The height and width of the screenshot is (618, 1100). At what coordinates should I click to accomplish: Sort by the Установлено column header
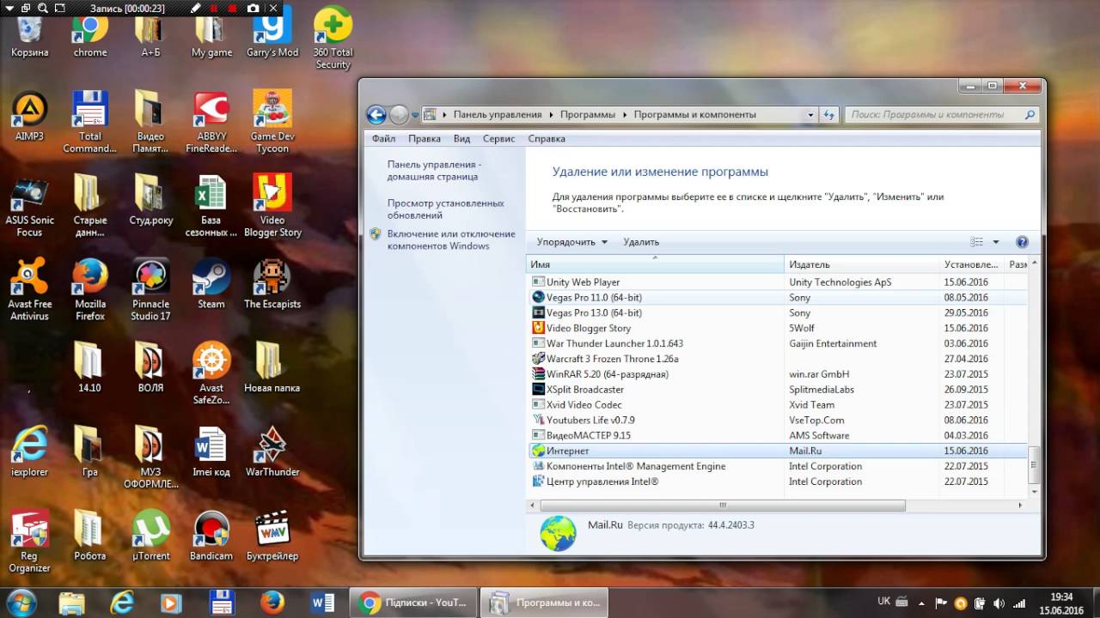click(972, 264)
